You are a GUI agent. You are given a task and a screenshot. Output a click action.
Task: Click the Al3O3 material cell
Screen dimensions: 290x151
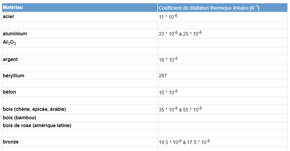[x=9, y=43]
